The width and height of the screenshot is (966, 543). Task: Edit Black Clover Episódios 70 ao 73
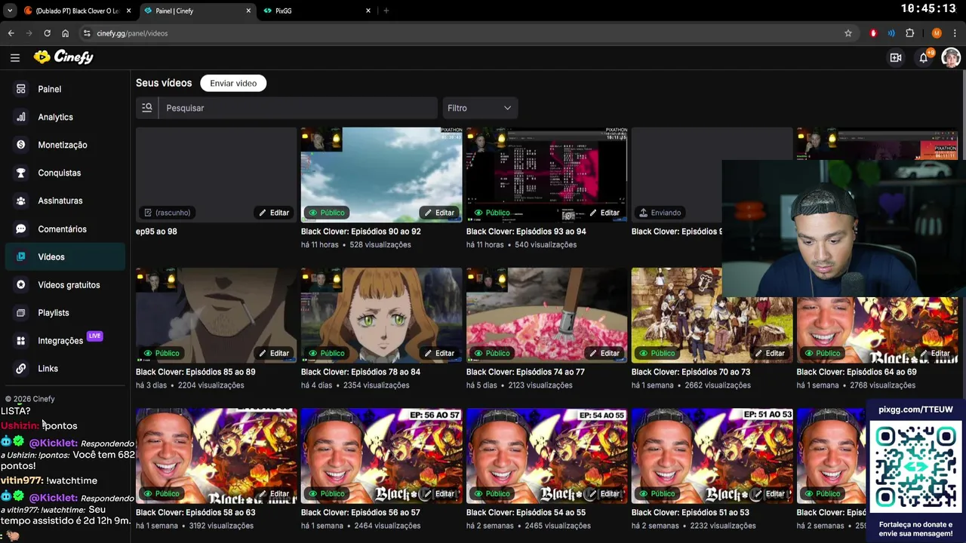(x=770, y=353)
